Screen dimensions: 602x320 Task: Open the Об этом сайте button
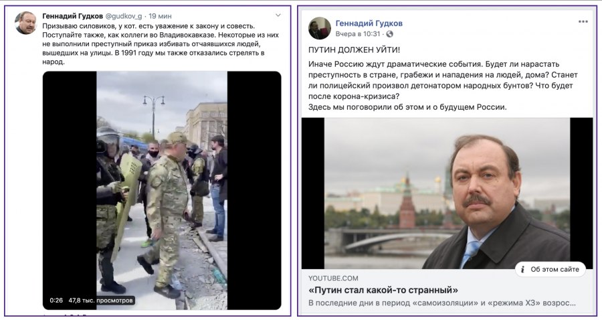pyautogui.click(x=550, y=270)
